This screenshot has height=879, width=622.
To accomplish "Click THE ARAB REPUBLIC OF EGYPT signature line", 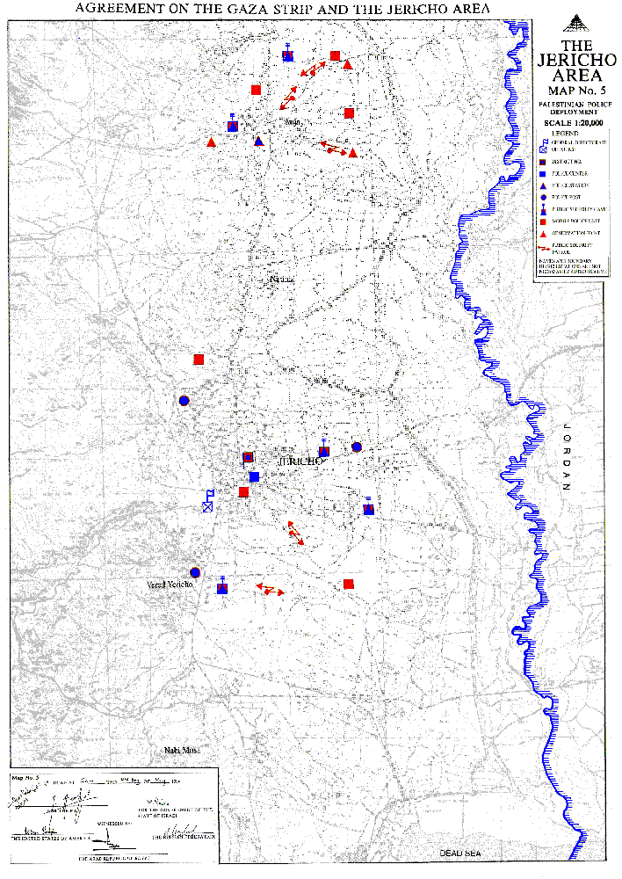I will tap(113, 858).
